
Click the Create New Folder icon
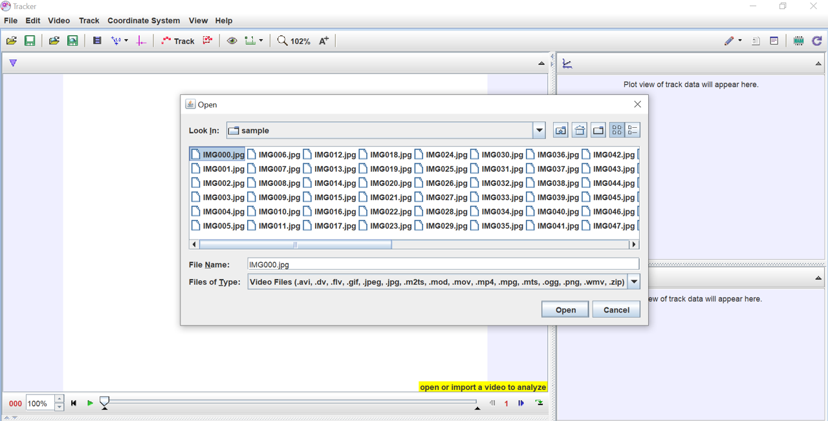coord(598,130)
